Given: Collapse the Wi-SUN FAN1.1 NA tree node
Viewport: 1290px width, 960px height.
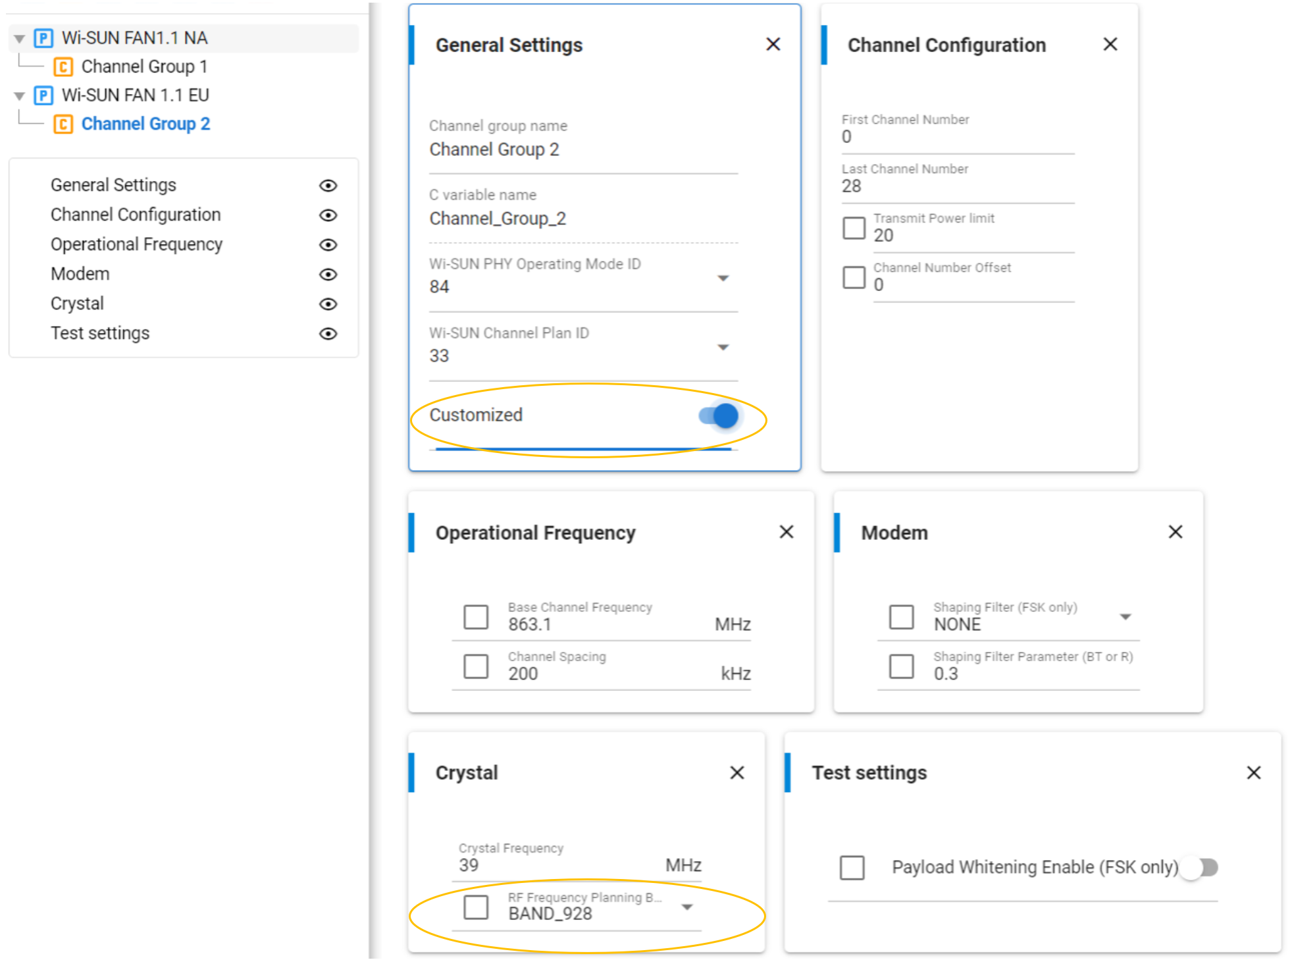Looking at the screenshot, I should (x=20, y=39).
